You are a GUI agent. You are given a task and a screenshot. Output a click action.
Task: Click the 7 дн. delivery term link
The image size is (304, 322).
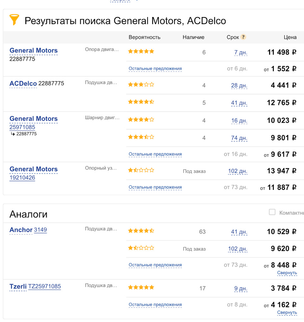(241, 52)
